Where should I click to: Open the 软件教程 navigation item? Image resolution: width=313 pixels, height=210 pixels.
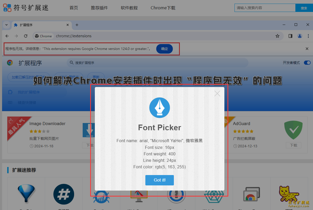coord(129,8)
